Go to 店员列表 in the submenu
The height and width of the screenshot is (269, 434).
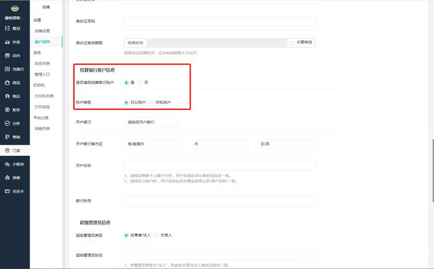[x=42, y=64]
